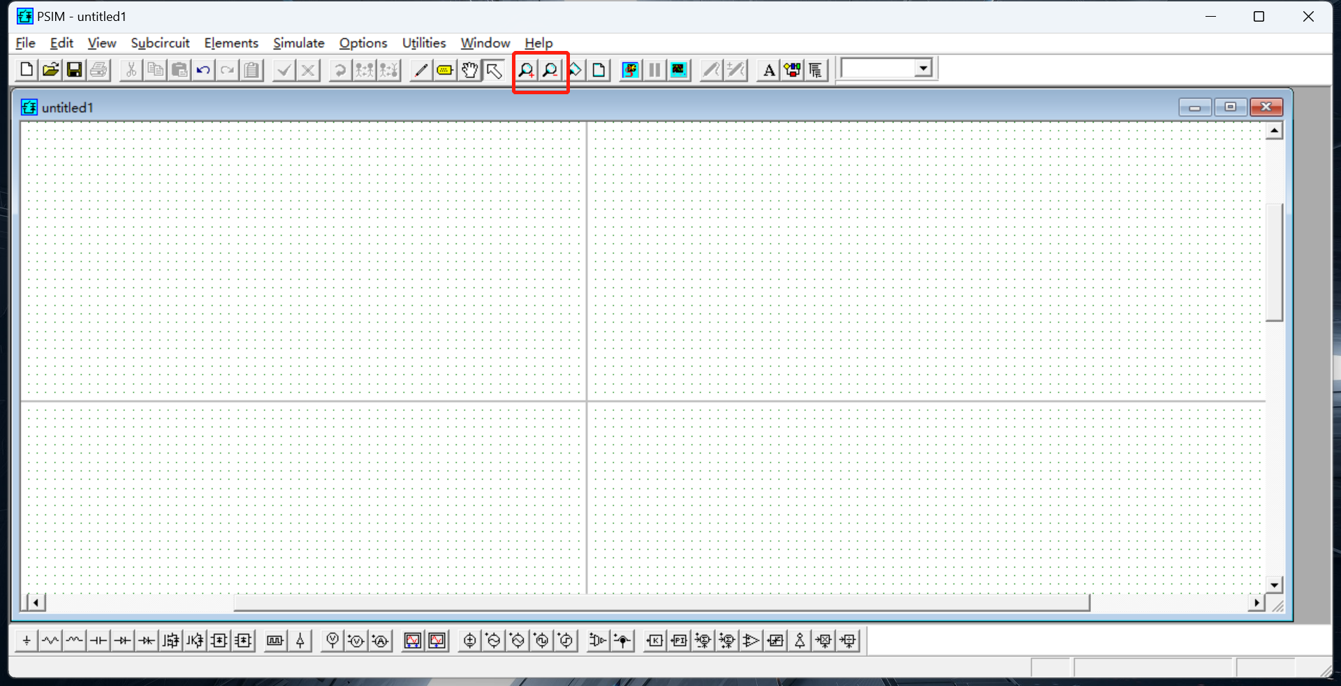
Task: Place an IGBT element
Action: click(x=195, y=640)
